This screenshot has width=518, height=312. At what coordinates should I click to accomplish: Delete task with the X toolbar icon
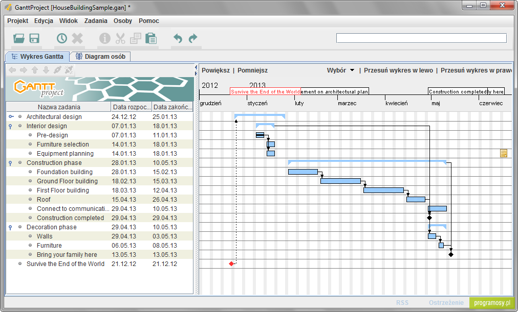[x=77, y=38]
